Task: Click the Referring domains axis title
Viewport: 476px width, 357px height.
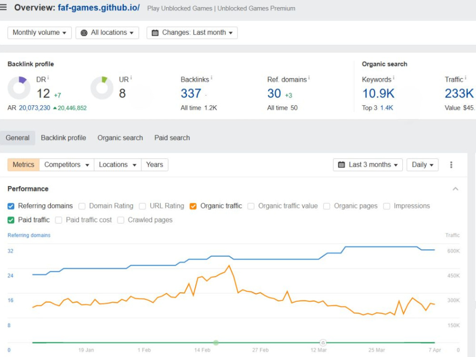Action: click(x=29, y=235)
